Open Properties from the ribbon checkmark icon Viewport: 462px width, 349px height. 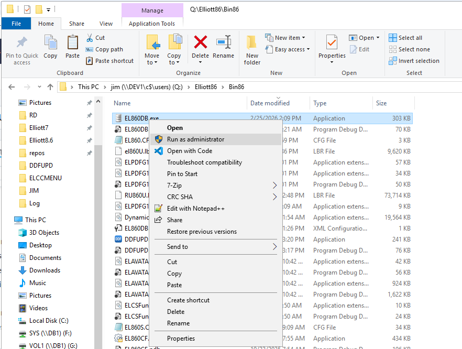[x=332, y=43]
